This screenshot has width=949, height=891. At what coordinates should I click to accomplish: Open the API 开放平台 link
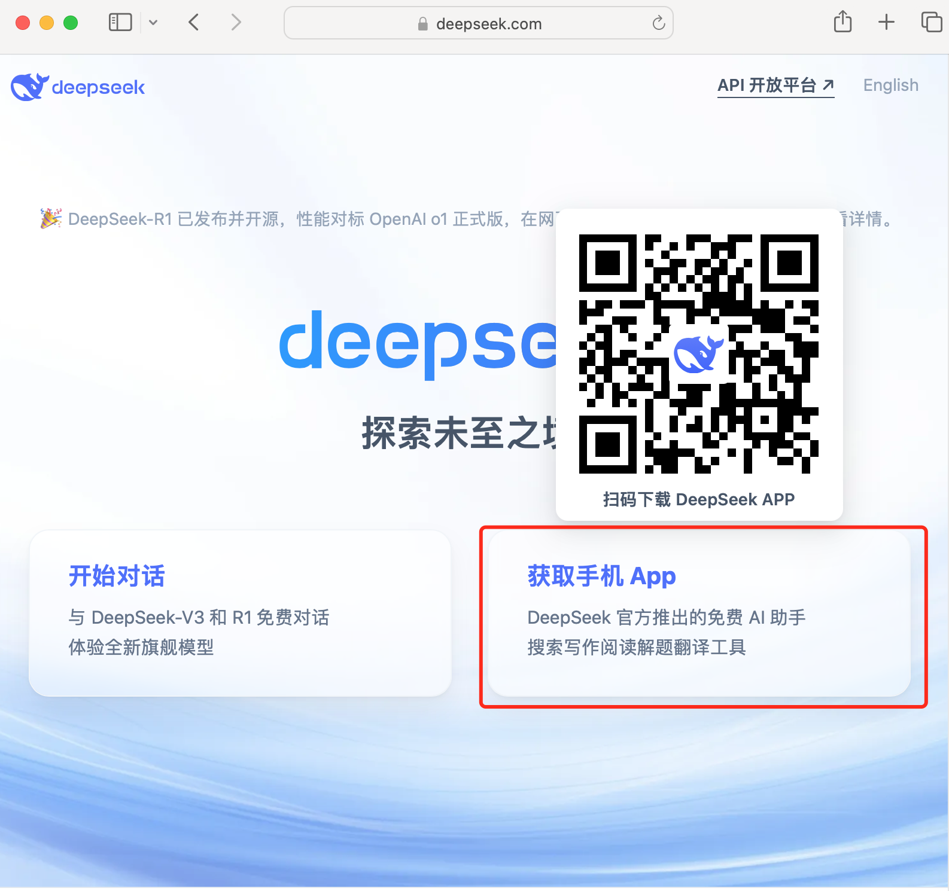pyautogui.click(x=775, y=86)
